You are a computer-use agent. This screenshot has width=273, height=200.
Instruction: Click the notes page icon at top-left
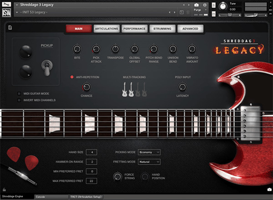click(x=10, y=28)
